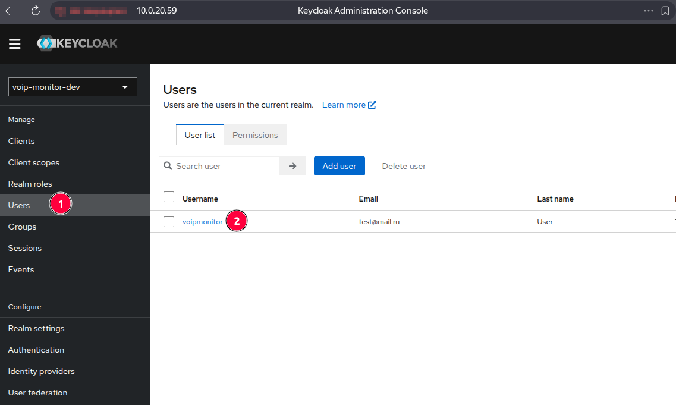This screenshot has width=676, height=405.
Task: Navigate to Identity providers
Action: (x=41, y=371)
